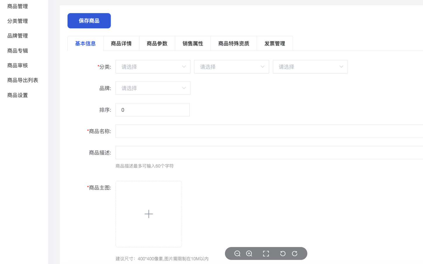This screenshot has width=423, height=264.
Task: Open 商品导出列表 in sidebar menu
Action: [x=23, y=80]
